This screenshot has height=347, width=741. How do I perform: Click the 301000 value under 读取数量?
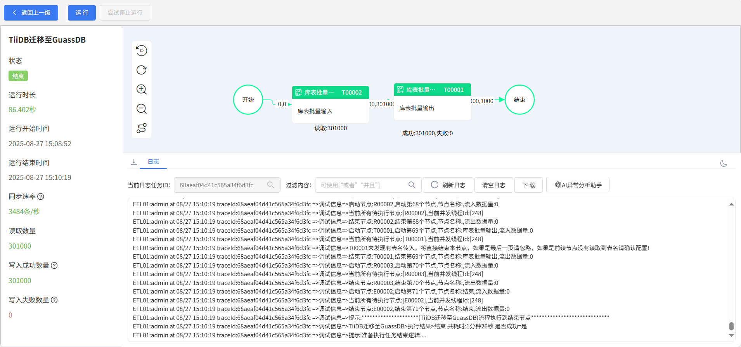[20, 246]
